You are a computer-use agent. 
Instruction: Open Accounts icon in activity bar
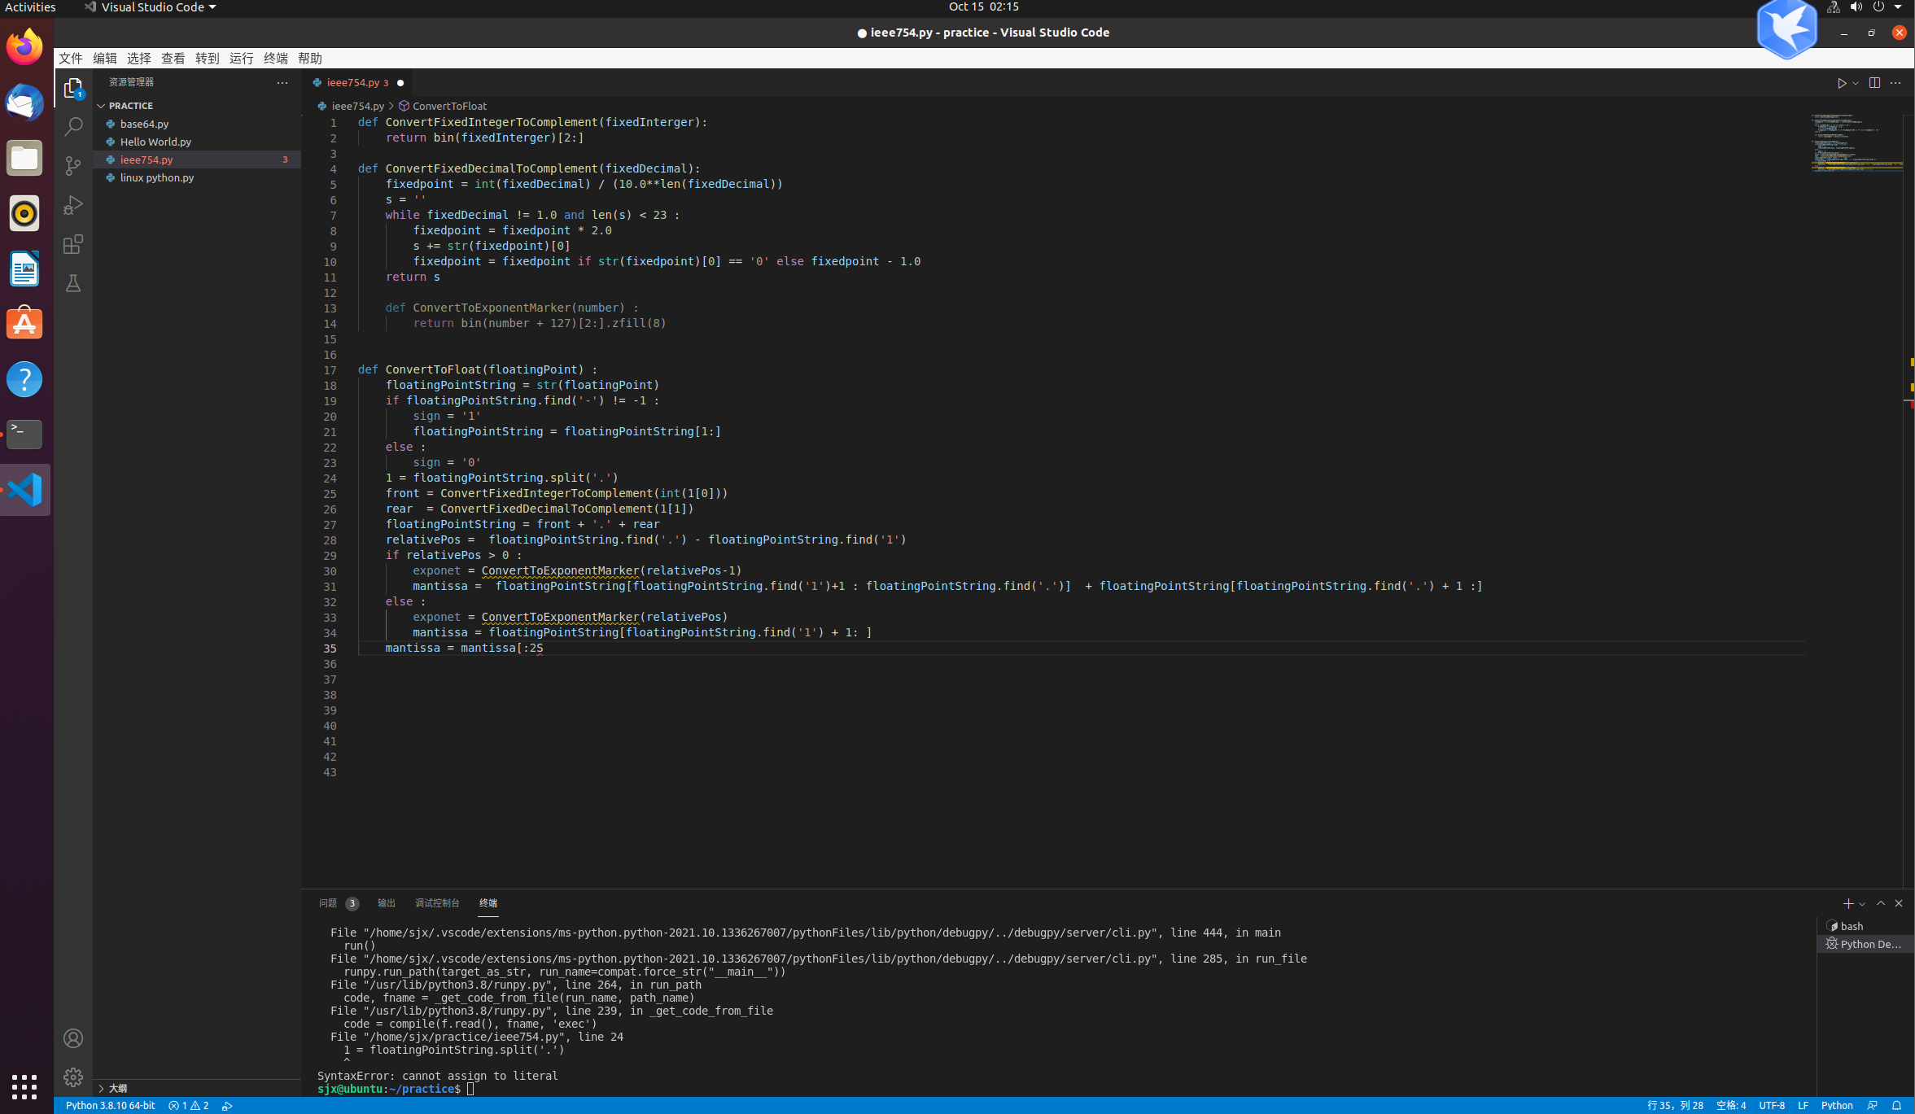tap(73, 1038)
